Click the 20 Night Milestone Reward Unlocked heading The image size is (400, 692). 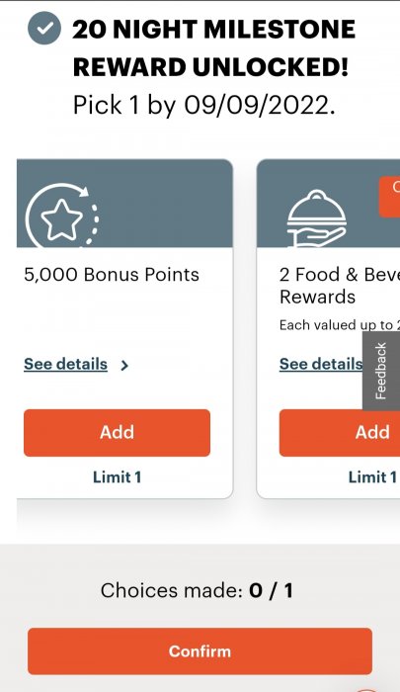click(x=214, y=48)
